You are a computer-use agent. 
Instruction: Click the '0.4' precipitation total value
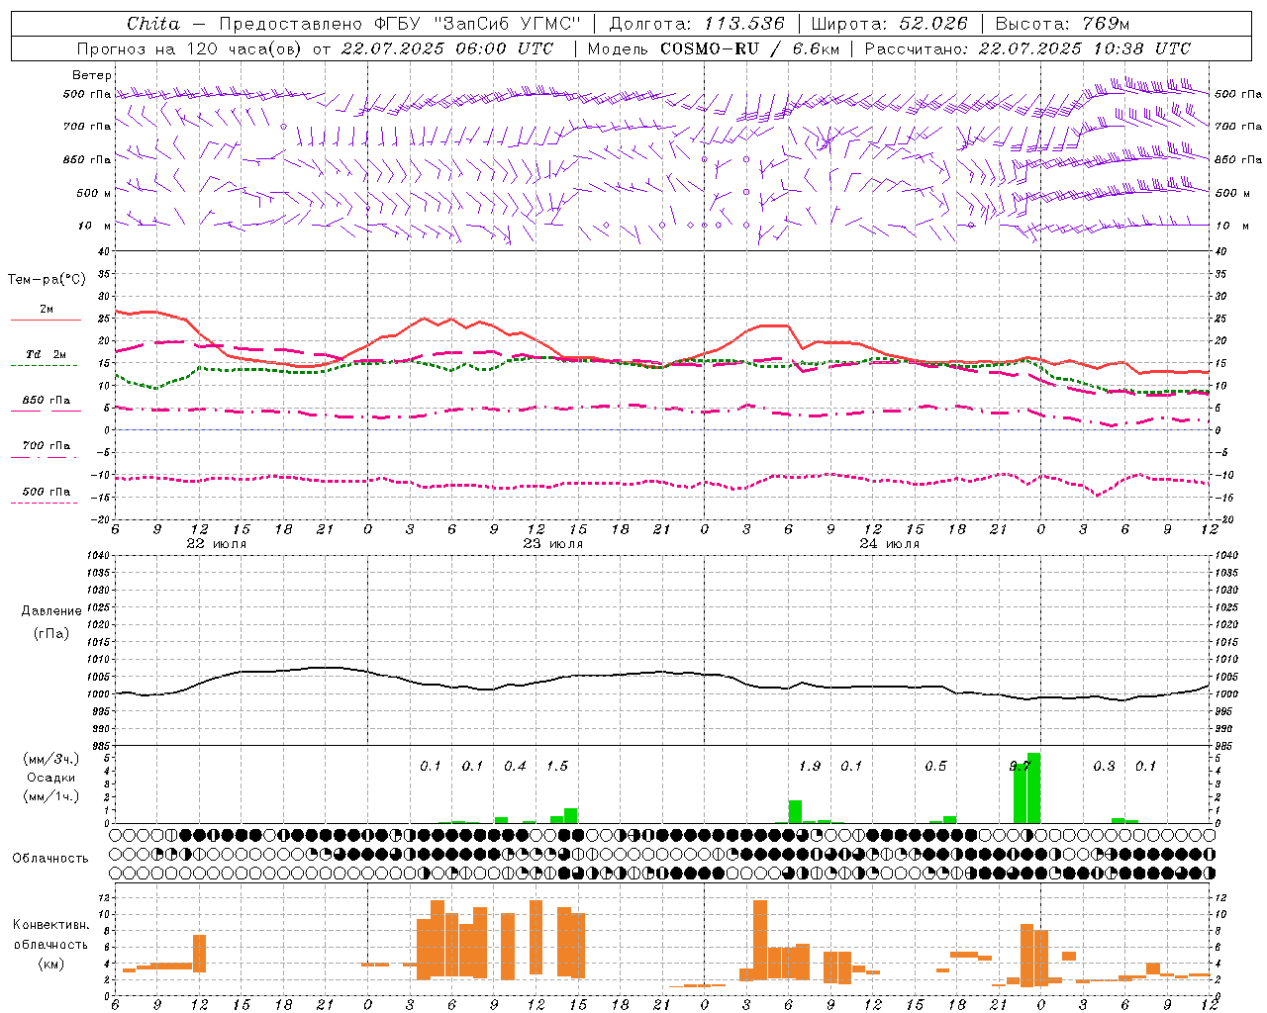click(x=515, y=766)
